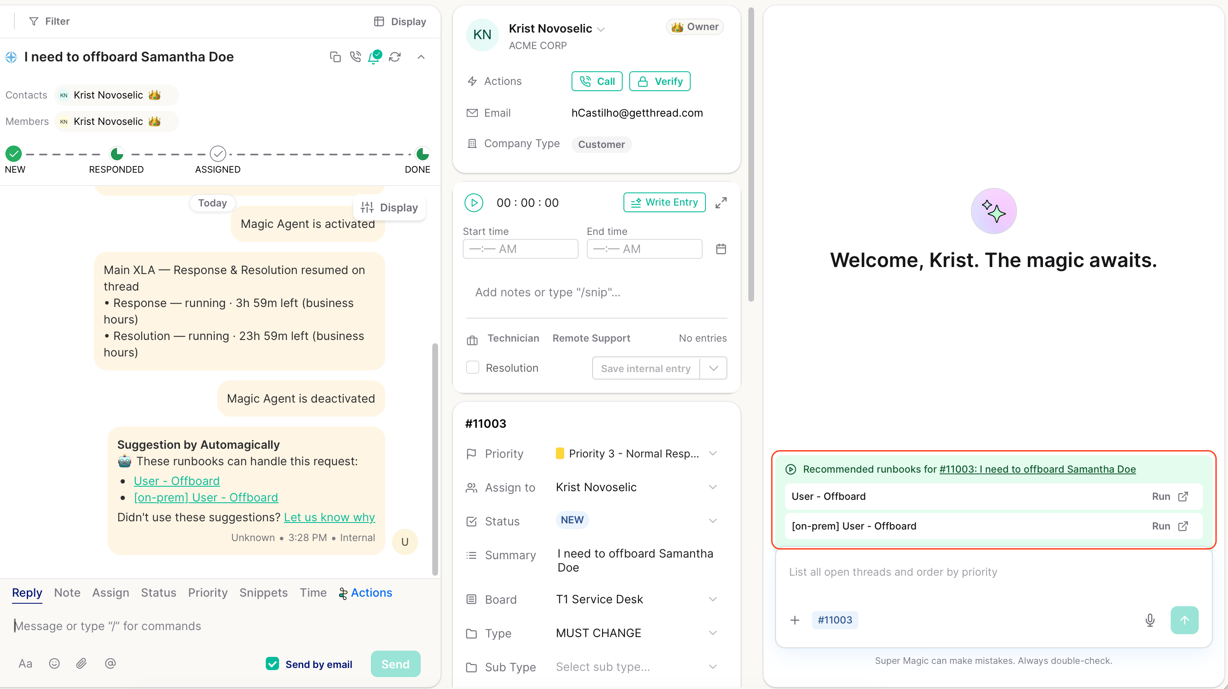Expand the Krist Novoselic contact dropdown
This screenshot has width=1228, height=689.
point(601,29)
